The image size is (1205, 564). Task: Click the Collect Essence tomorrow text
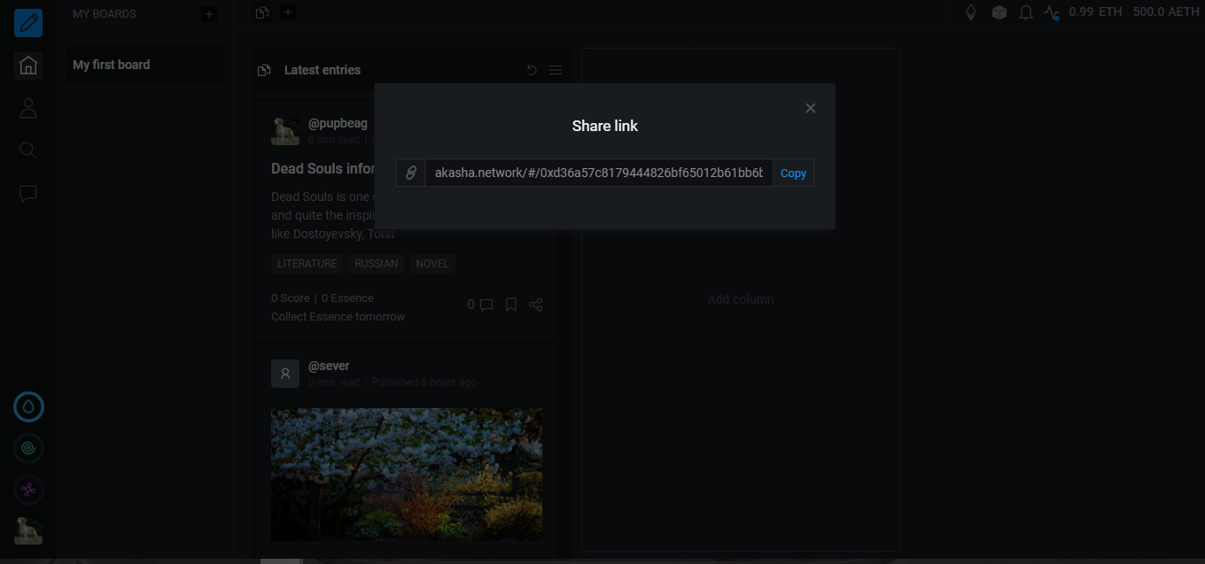point(338,317)
